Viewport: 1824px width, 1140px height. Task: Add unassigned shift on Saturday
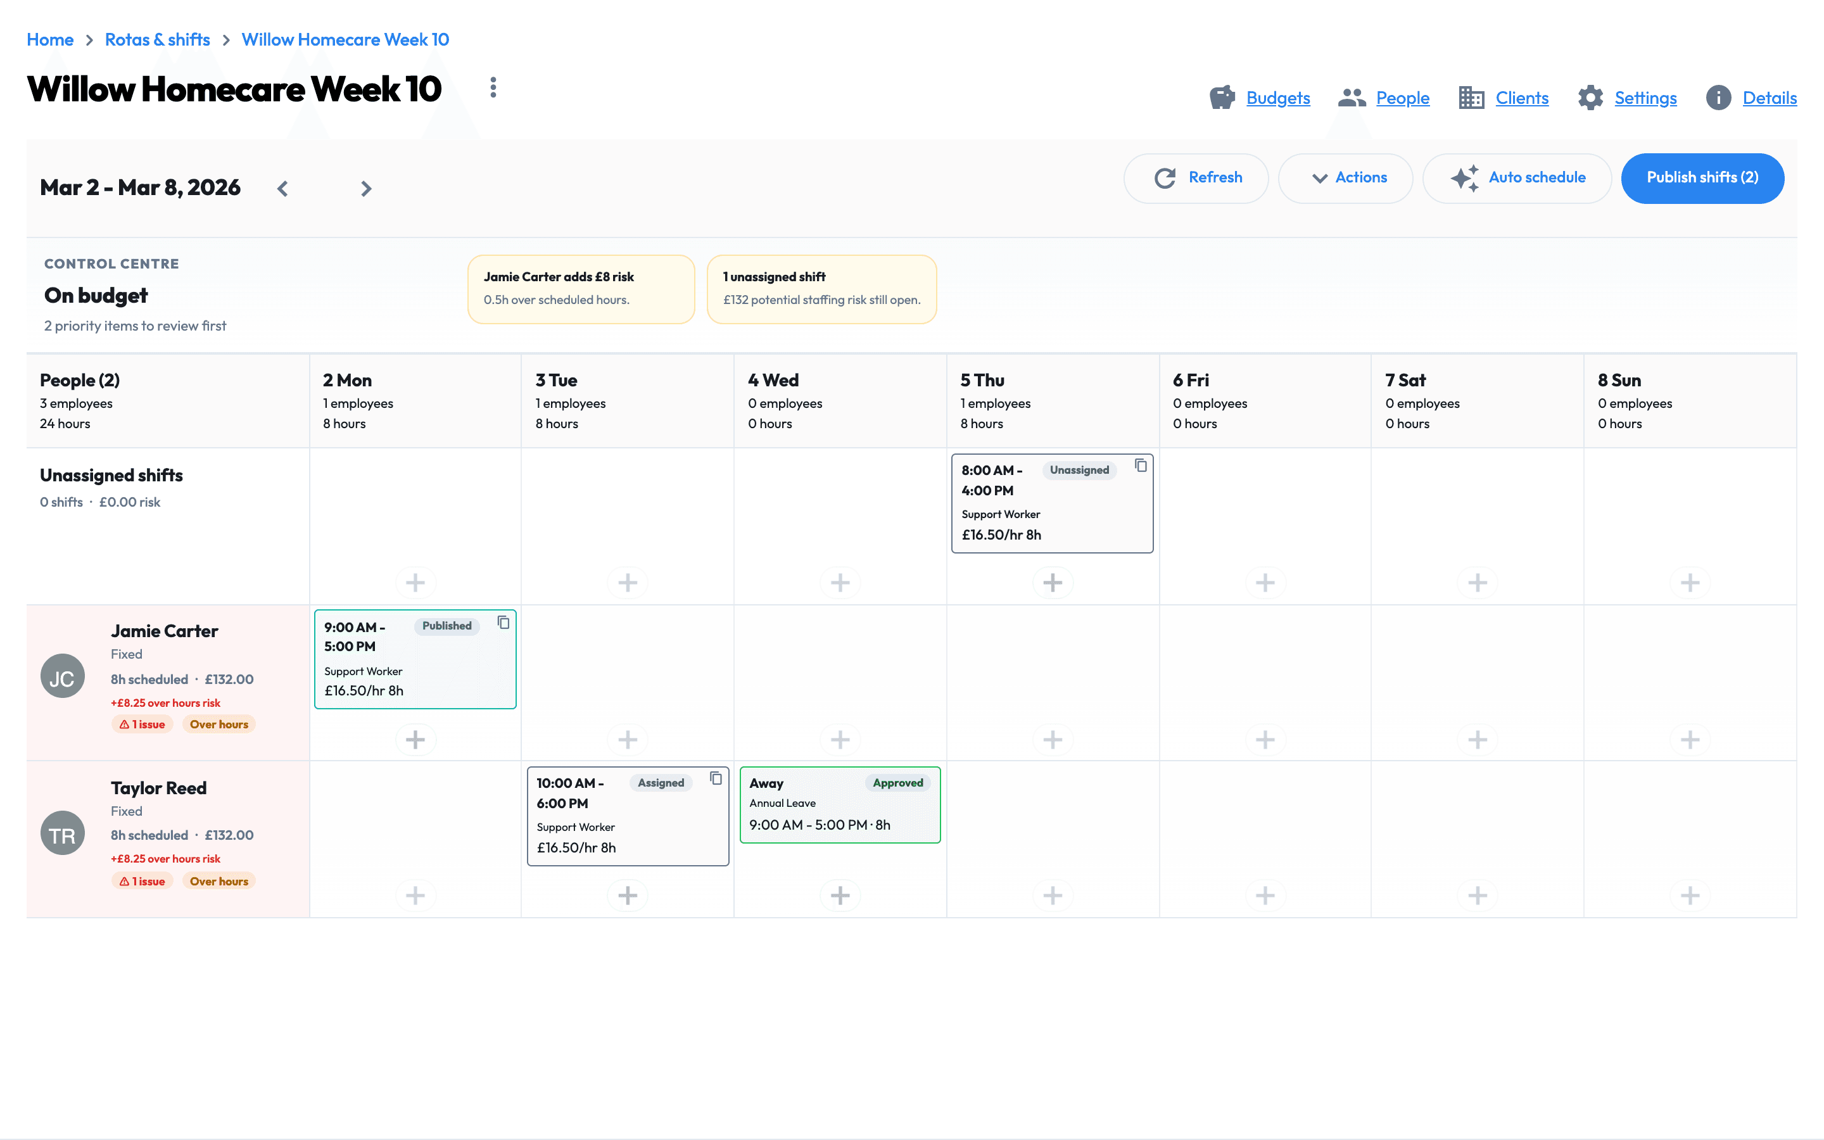point(1478,582)
